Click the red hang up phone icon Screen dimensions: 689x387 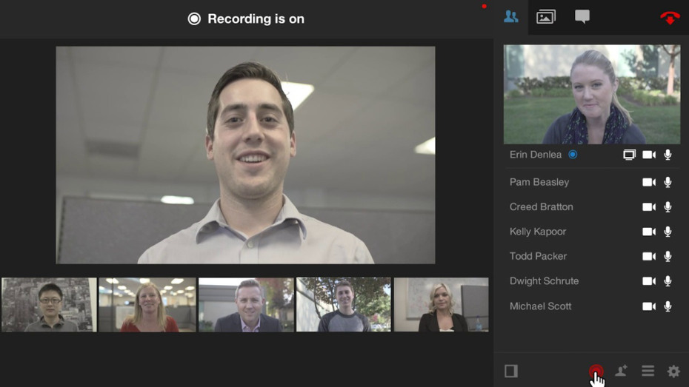(x=669, y=18)
